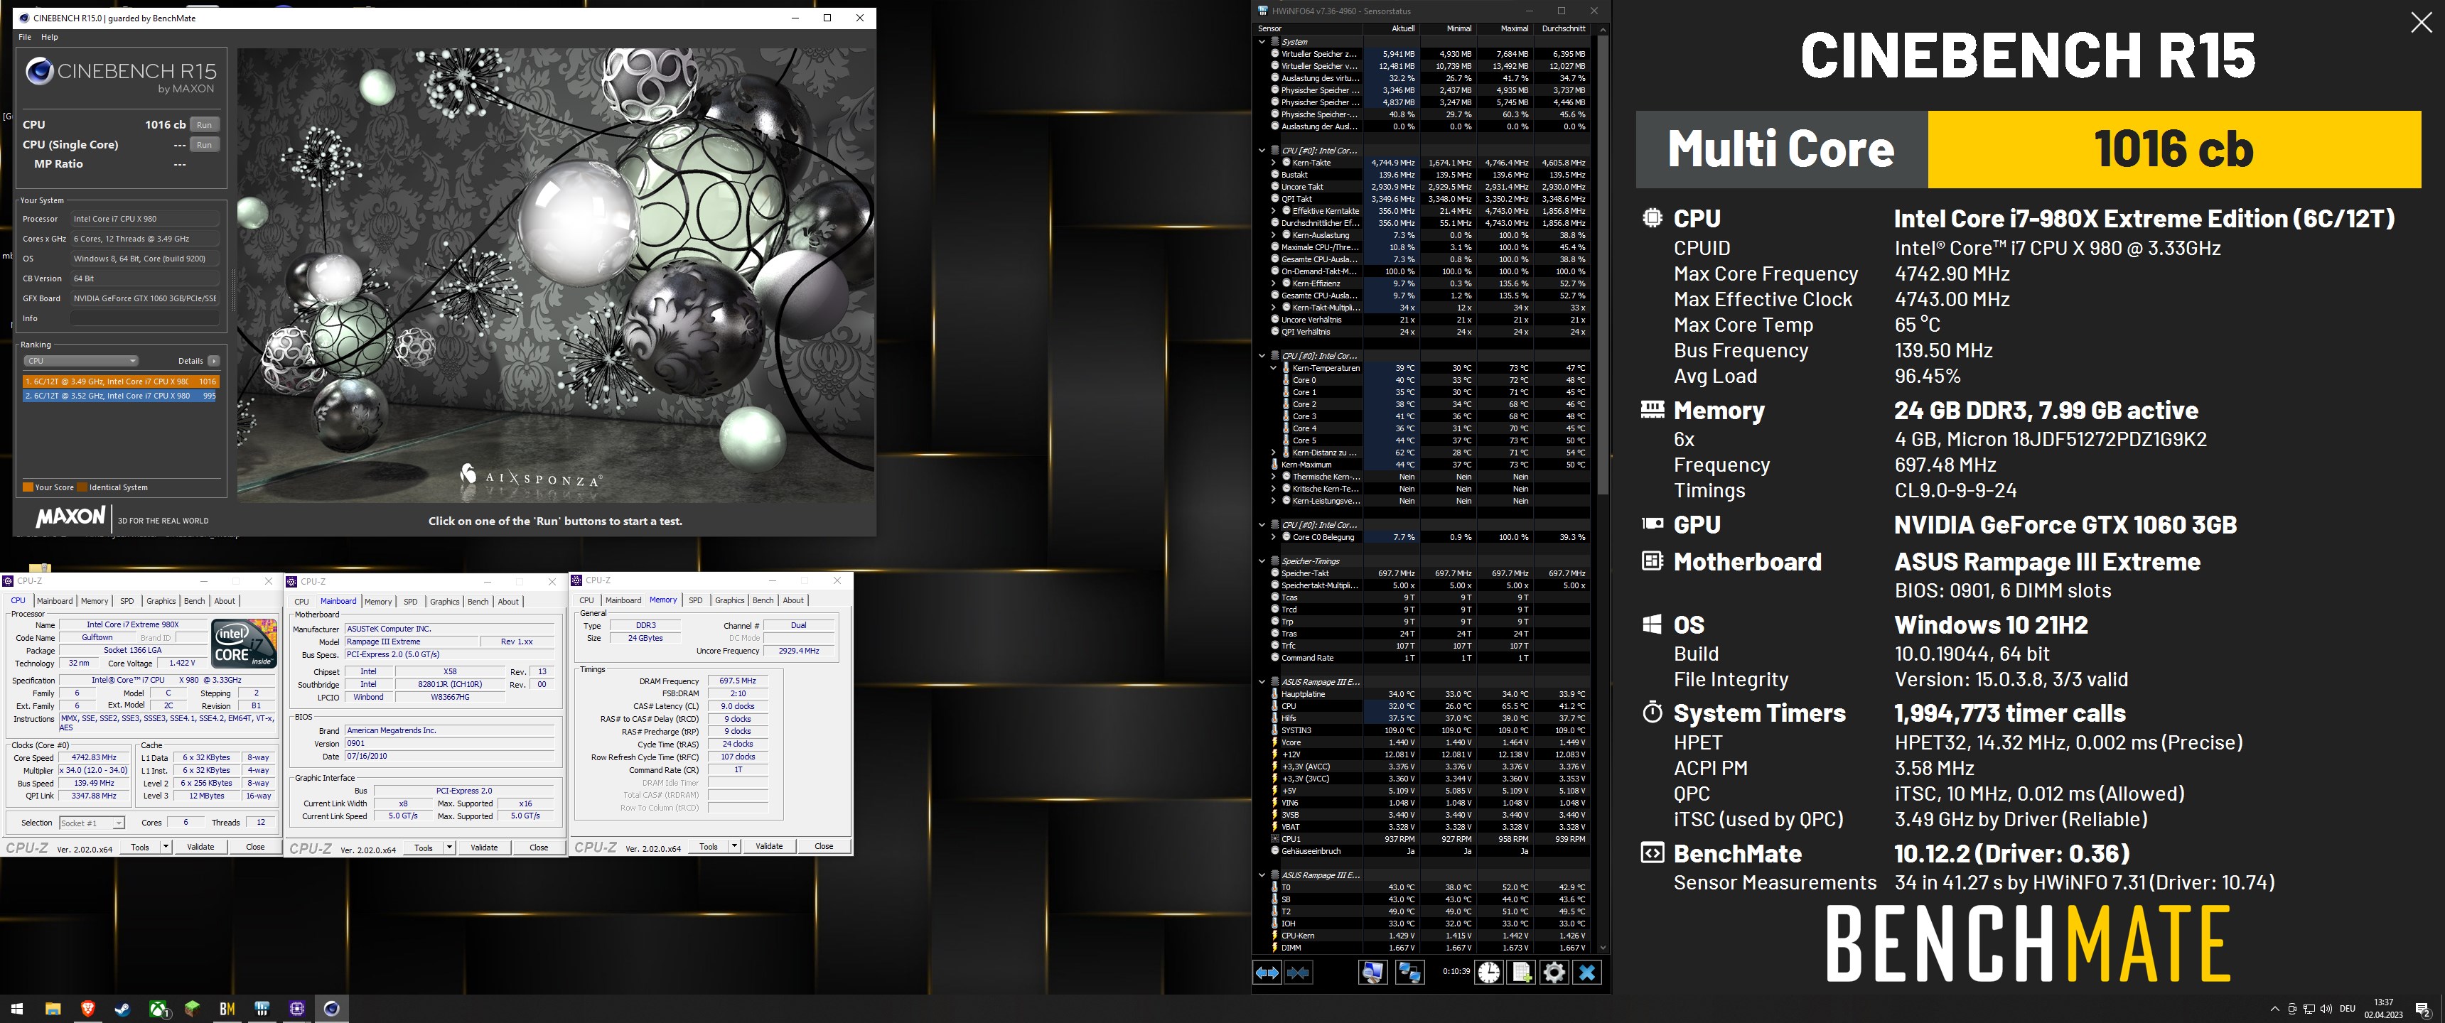This screenshot has width=2445, height=1023.
Task: Click HWiNFO Durchschnitt column header
Action: click(1563, 28)
